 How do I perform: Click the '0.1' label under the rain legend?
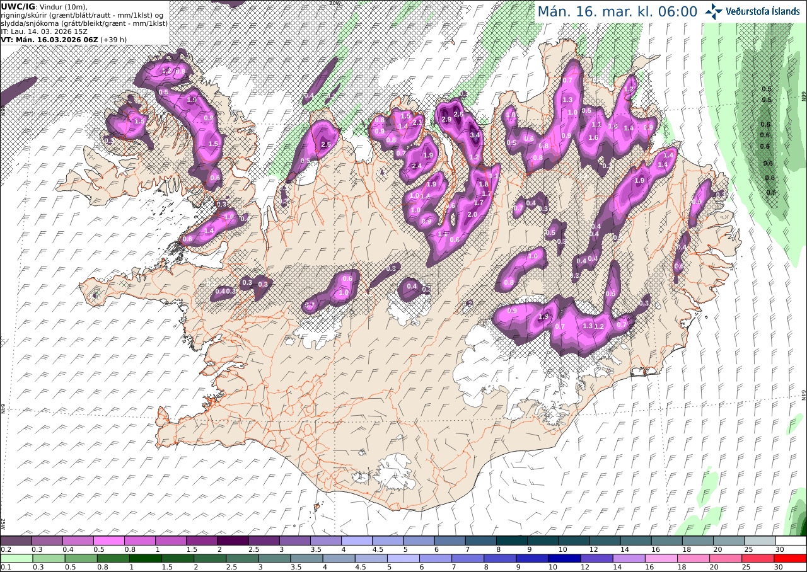click(6, 567)
